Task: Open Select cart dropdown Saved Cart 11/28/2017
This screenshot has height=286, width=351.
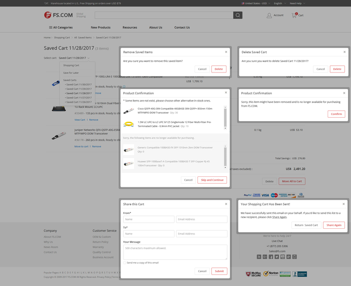Action: click(74, 58)
